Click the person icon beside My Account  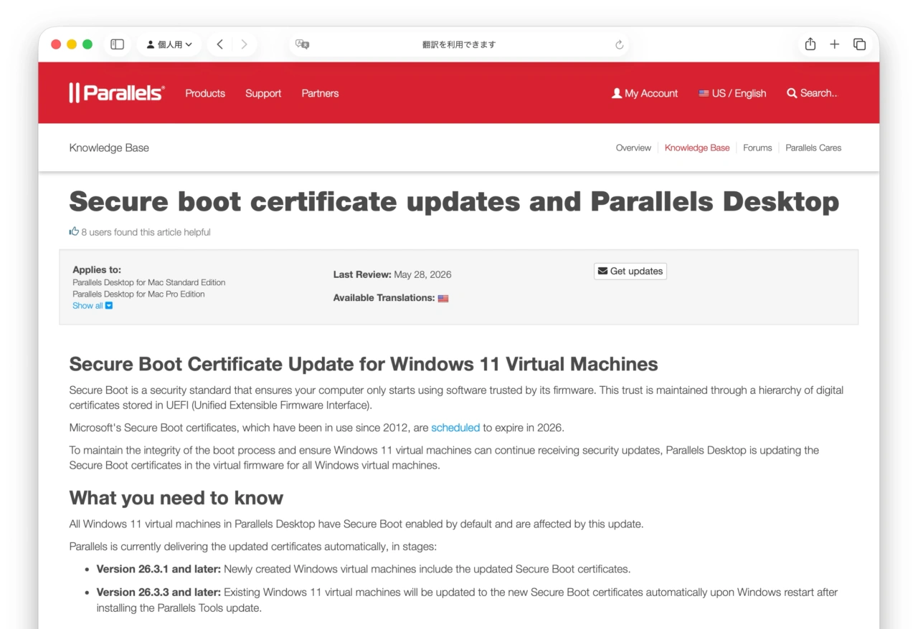click(616, 93)
